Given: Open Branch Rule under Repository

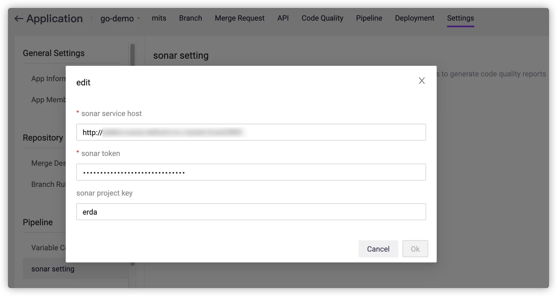Looking at the screenshot, I should (x=48, y=184).
